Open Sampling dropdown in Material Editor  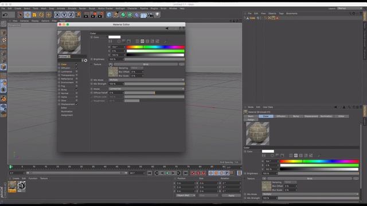136,68
